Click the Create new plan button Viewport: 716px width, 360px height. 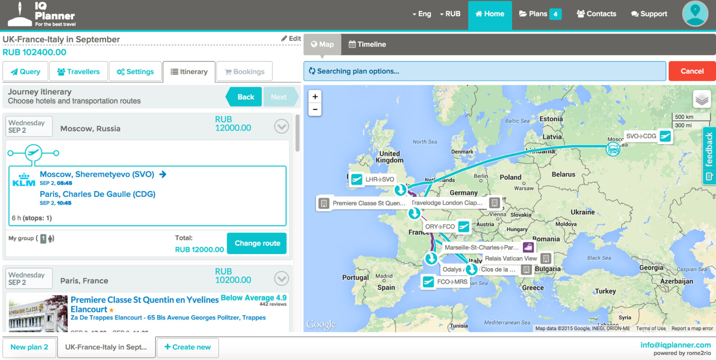point(188,347)
